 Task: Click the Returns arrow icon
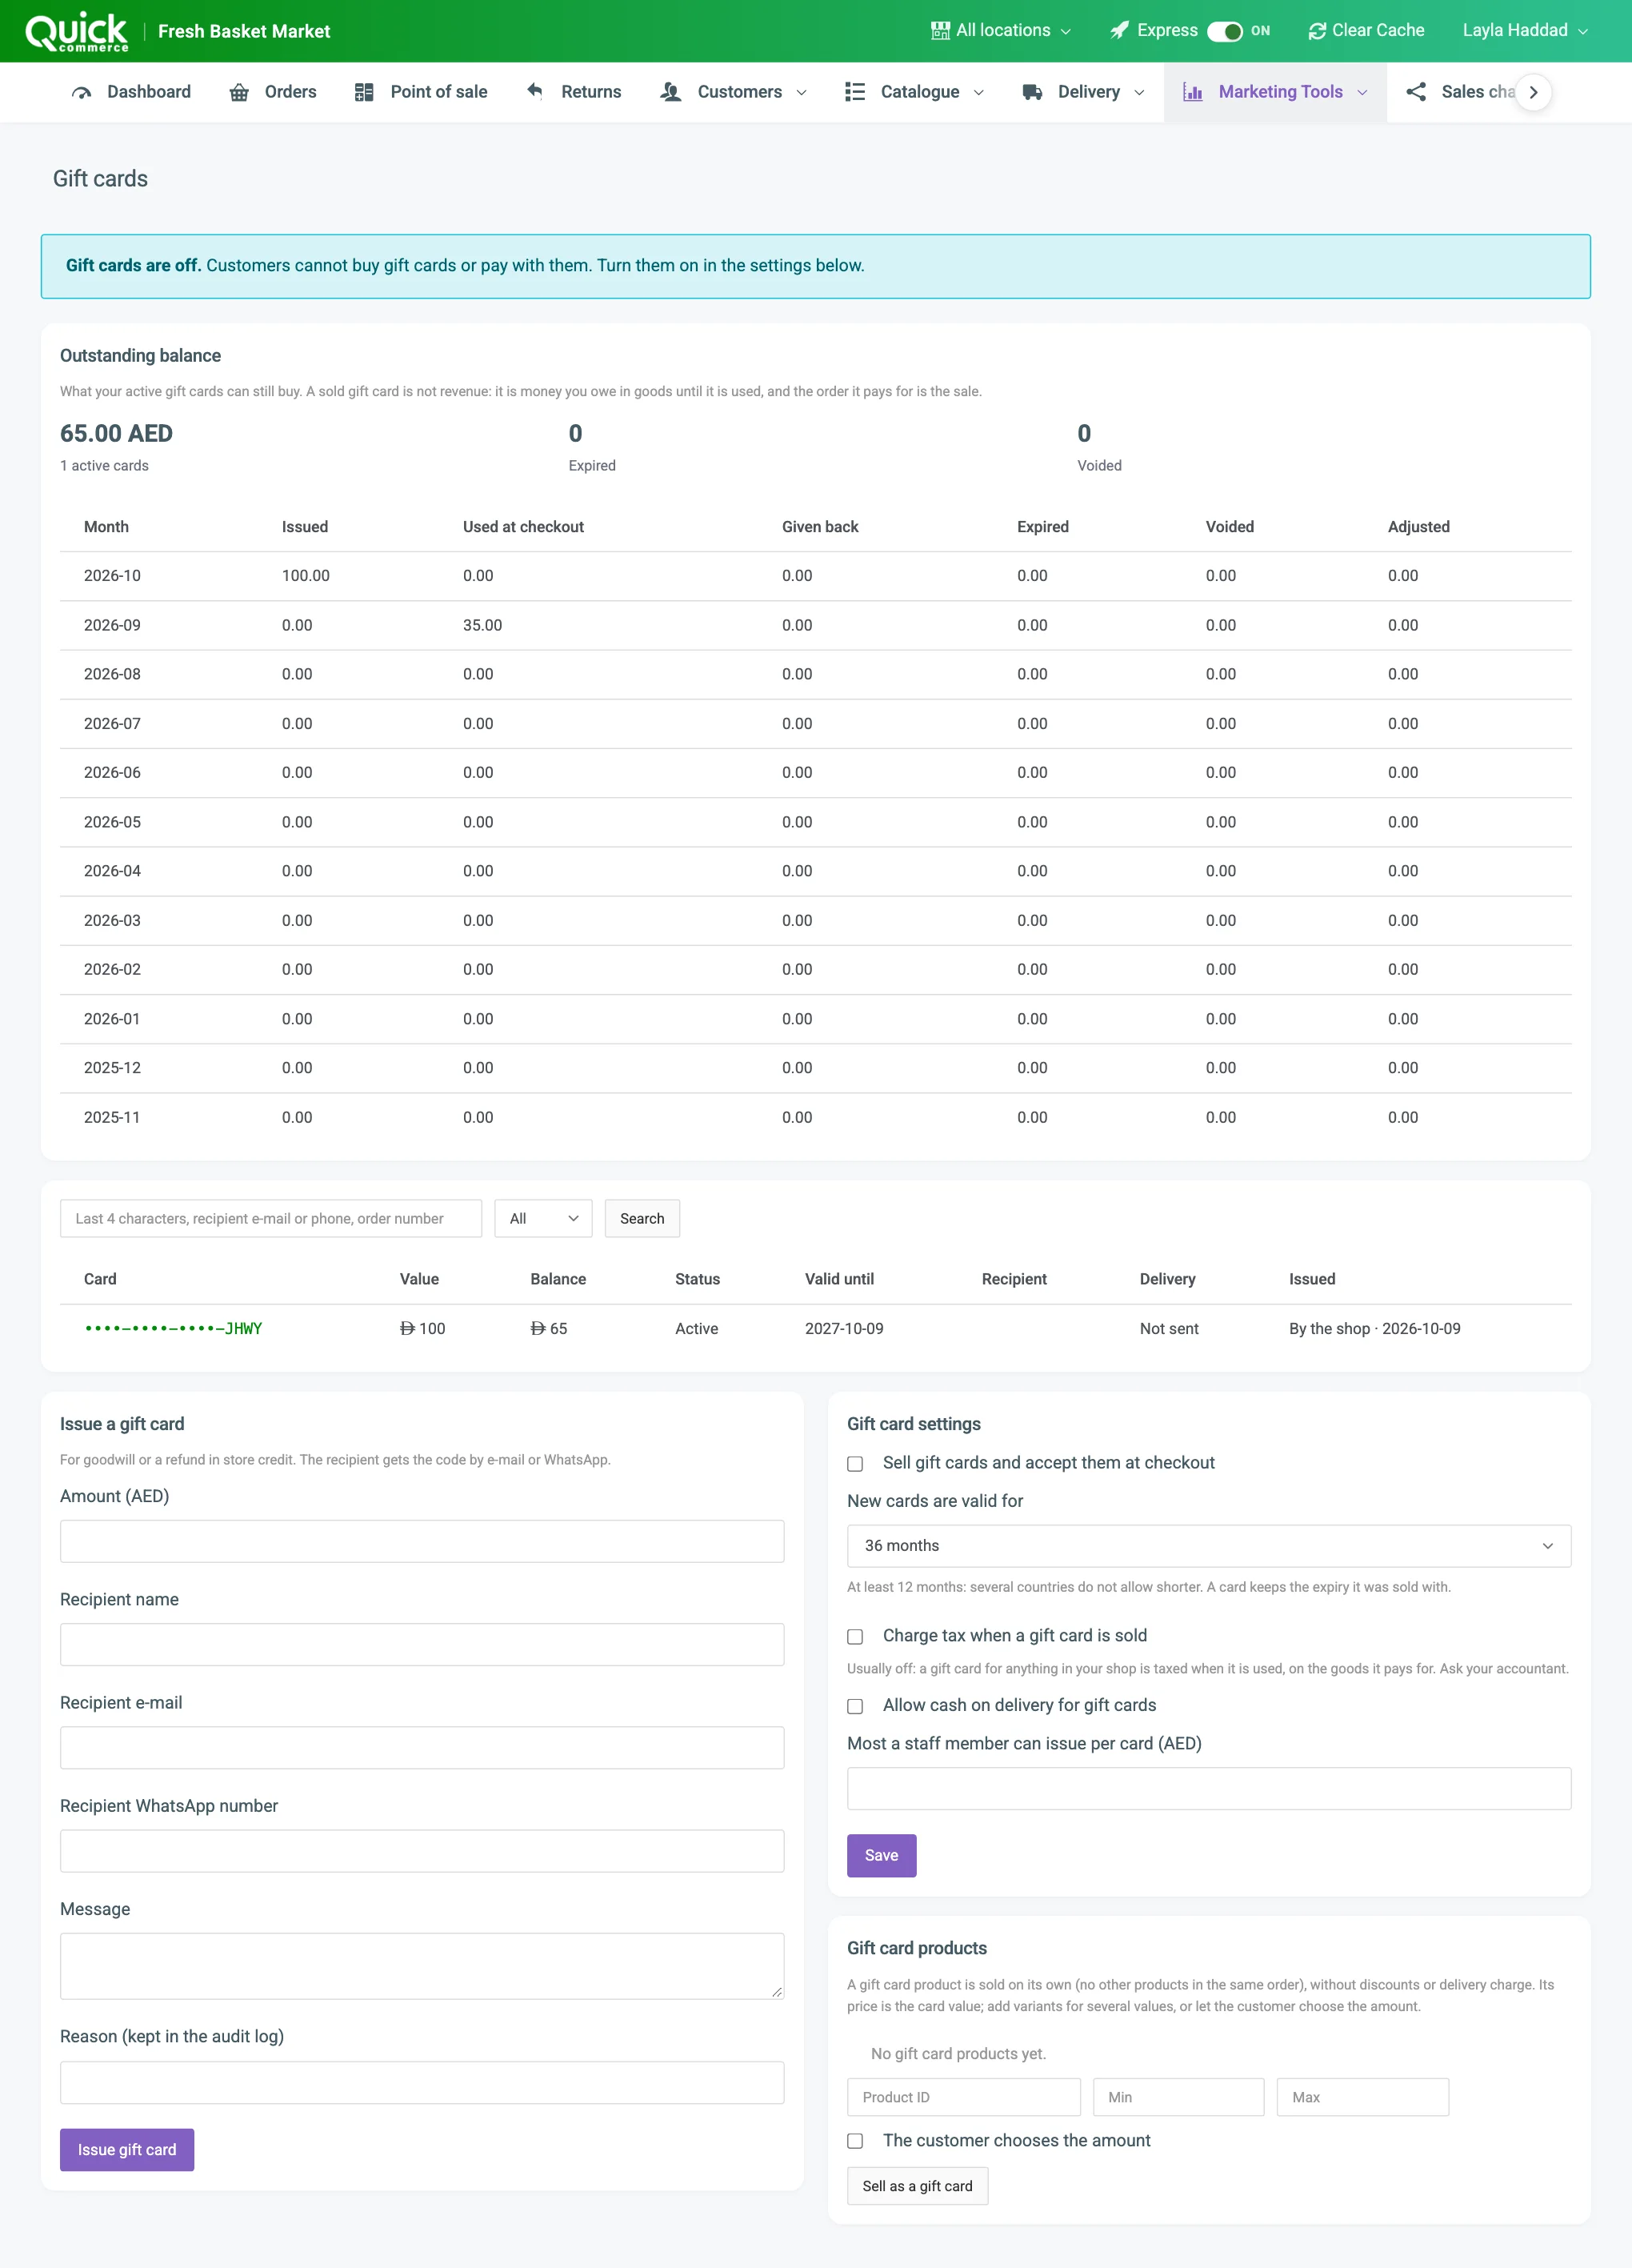pos(536,91)
